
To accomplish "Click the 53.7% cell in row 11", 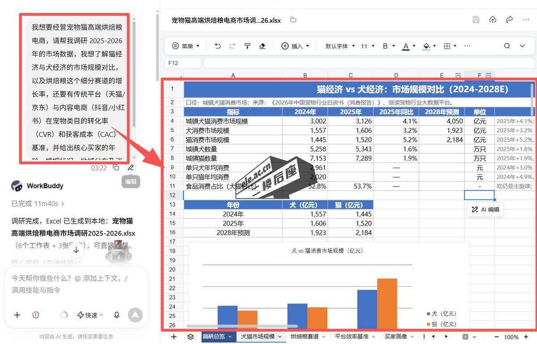I will click(350, 186).
